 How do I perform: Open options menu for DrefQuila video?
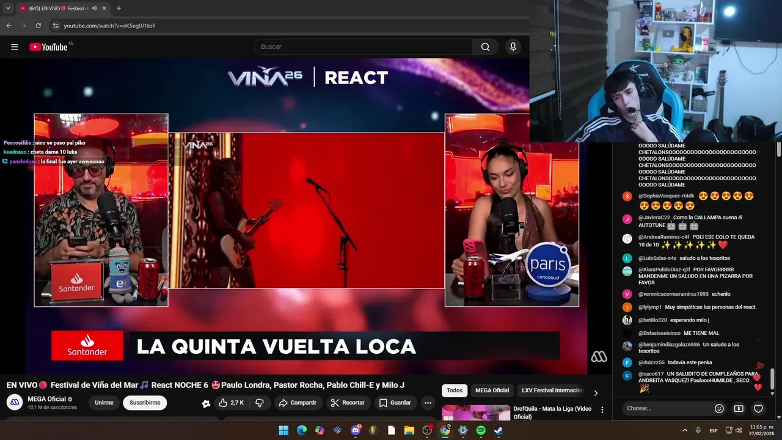click(602, 410)
